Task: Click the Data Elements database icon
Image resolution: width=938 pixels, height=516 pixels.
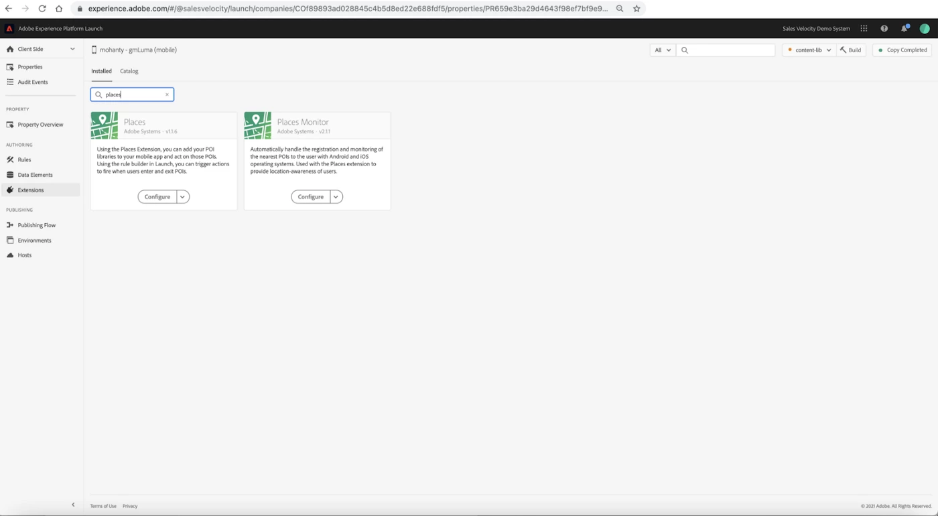Action: pos(10,175)
